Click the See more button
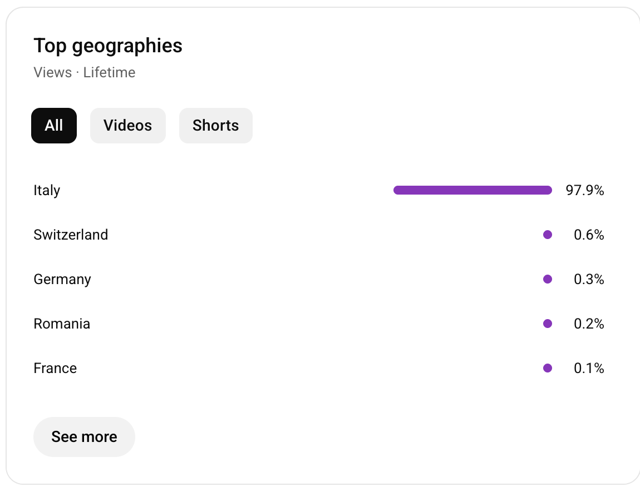 tap(84, 437)
